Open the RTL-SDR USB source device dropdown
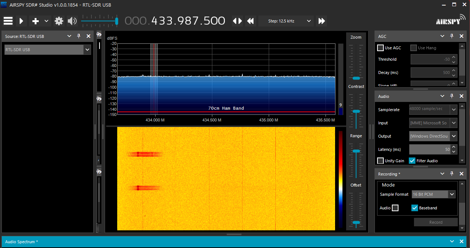Image resolution: width=470 pixels, height=248 pixels. click(48, 50)
